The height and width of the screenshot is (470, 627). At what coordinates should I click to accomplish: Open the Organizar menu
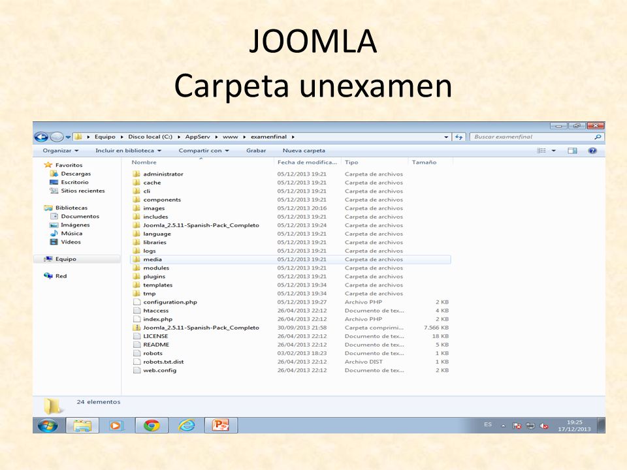[x=61, y=151]
